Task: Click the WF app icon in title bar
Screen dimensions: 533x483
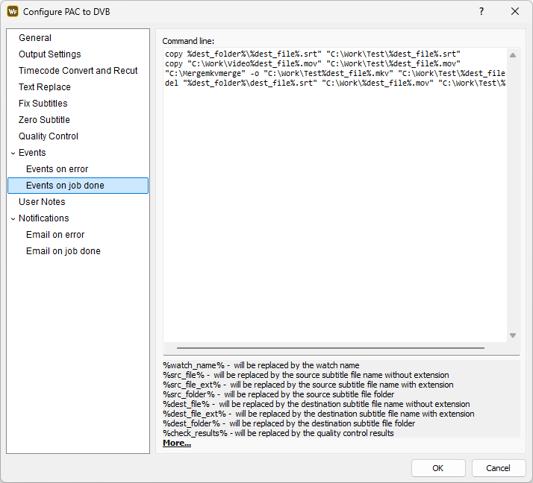Action: tap(13, 12)
